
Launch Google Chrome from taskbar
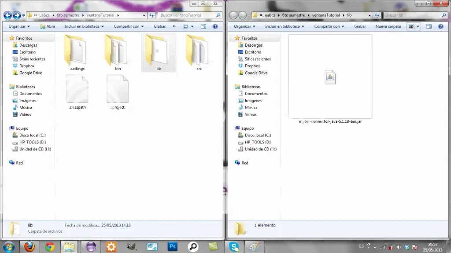coord(50,247)
